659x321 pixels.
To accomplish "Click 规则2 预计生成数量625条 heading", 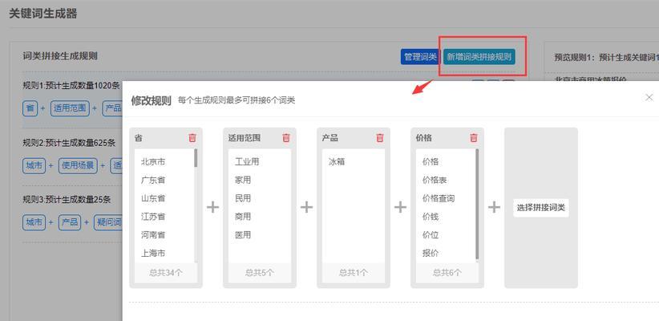I will tap(69, 143).
